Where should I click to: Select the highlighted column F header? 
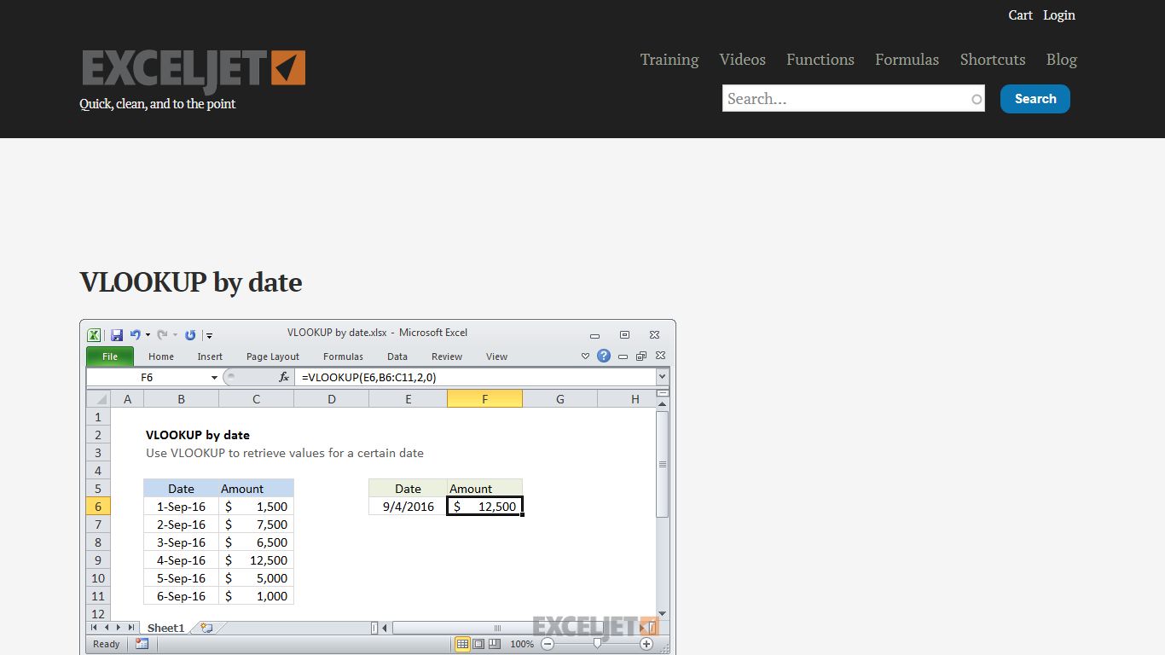click(x=484, y=399)
